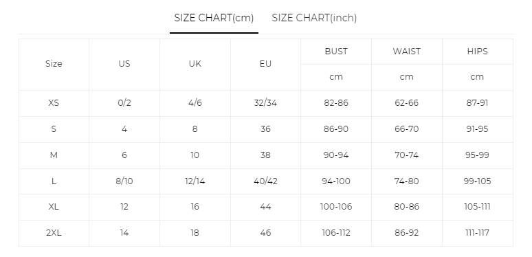
Task: Click waist value 62-66 in XS row
Action: 406,103
